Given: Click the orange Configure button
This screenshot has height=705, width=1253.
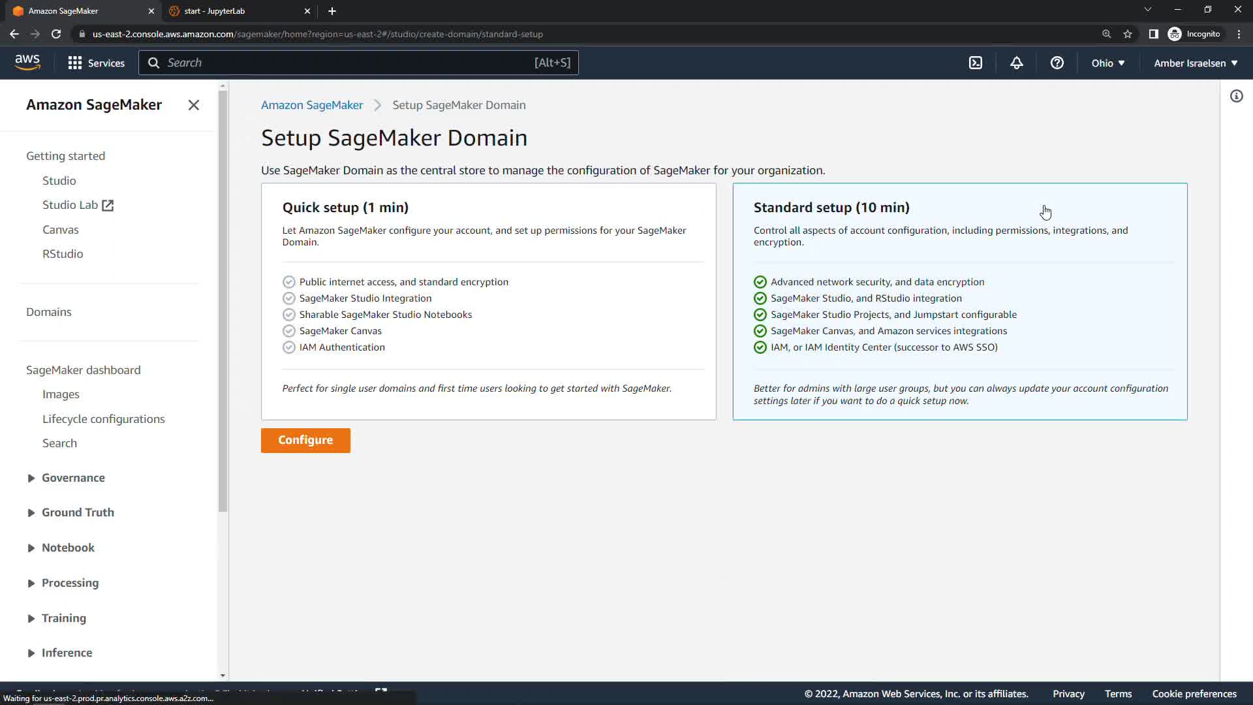Looking at the screenshot, I should tap(305, 440).
